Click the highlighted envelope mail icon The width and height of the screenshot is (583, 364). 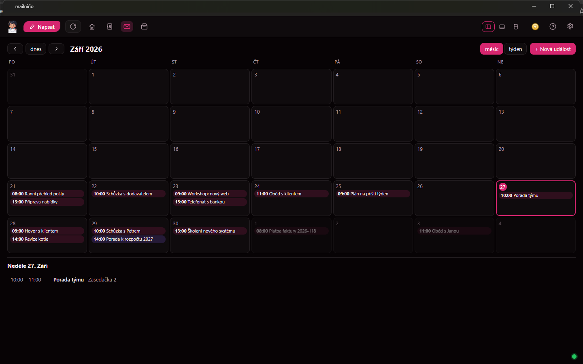pos(127,27)
